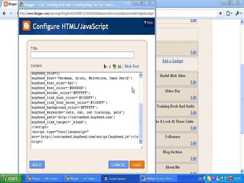Open the Help link in dialog header

coord(149,23)
